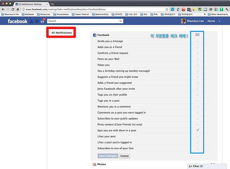The height and width of the screenshot is (169, 230).
Task: Click 'Posts content (Close Friends list only)' text
Action: [x=120, y=125]
